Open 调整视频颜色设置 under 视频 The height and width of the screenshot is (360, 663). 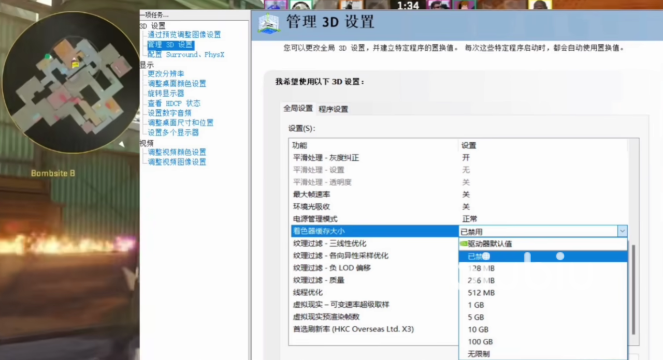click(x=177, y=152)
